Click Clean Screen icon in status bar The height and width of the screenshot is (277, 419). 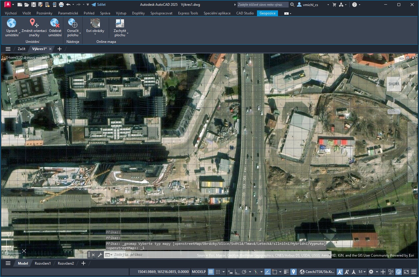tap(406, 272)
